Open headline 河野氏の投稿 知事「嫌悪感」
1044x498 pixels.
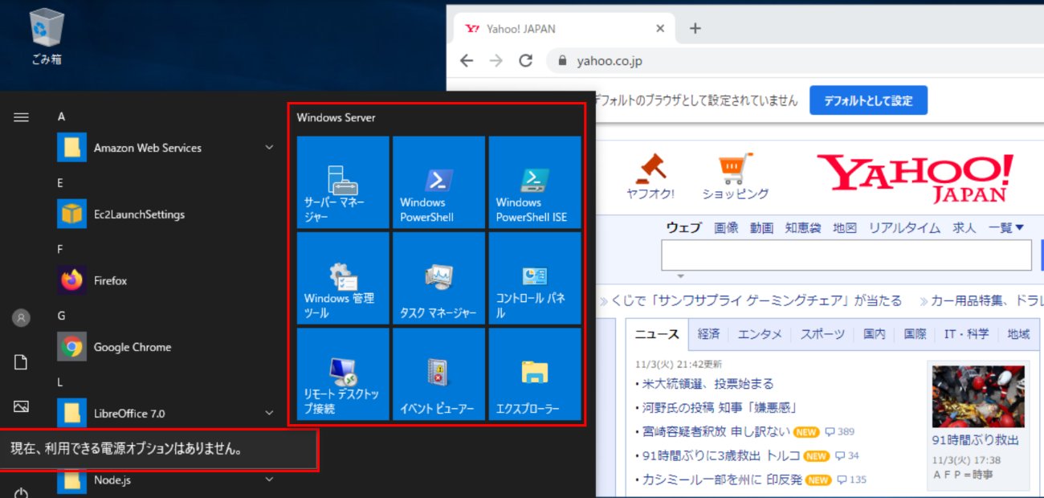pyautogui.click(x=720, y=408)
